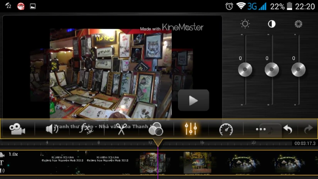Redo the last undone edit
The width and height of the screenshot is (318, 179).
coord(308,129)
